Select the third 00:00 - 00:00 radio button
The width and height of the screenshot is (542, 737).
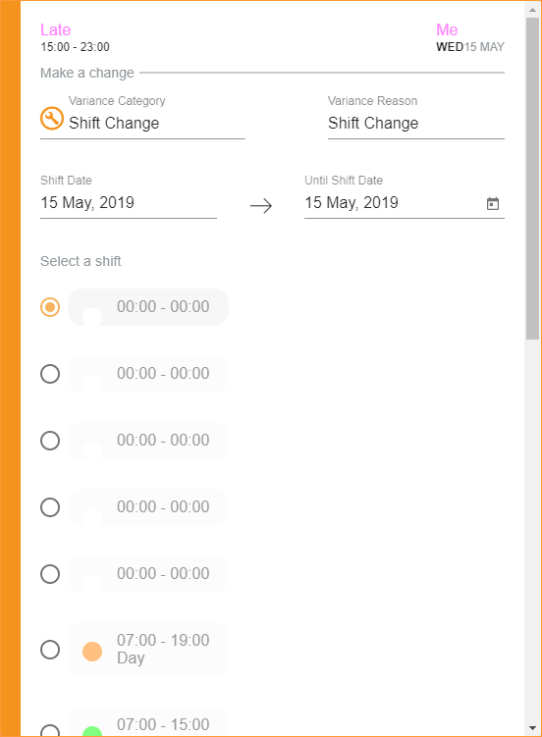(50, 441)
